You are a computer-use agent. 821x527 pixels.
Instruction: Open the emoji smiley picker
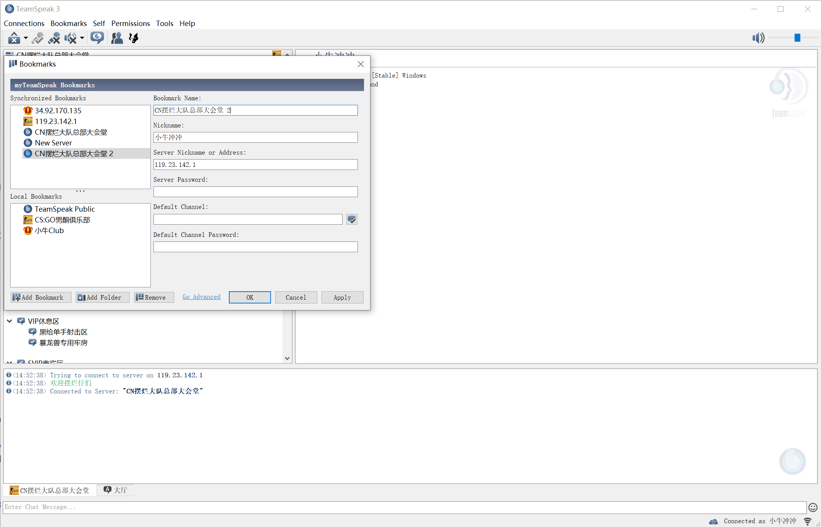(813, 507)
